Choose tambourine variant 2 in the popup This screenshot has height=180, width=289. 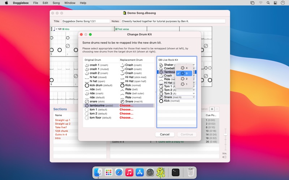[184, 79]
